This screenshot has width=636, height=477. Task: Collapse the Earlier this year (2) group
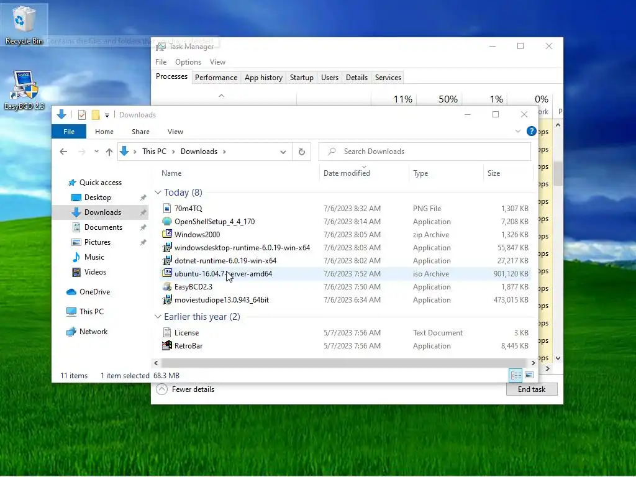tap(158, 317)
